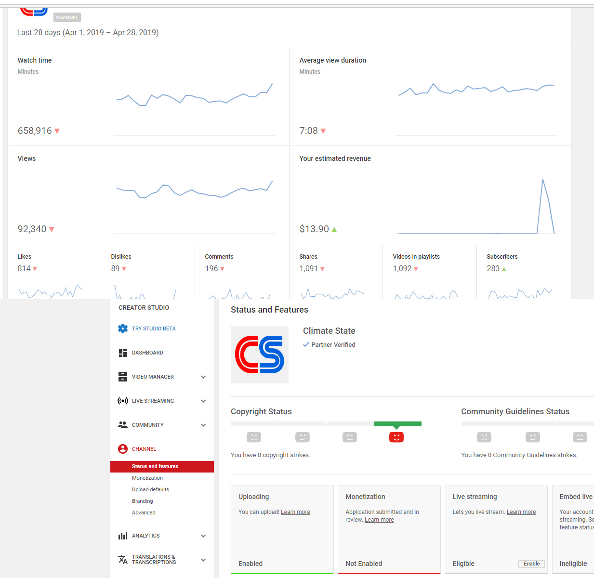Click Learn more link in Monetization card
This screenshot has height=578, width=594.
tap(379, 520)
